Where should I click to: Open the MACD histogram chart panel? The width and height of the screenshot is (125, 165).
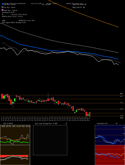(x=15, y=155)
